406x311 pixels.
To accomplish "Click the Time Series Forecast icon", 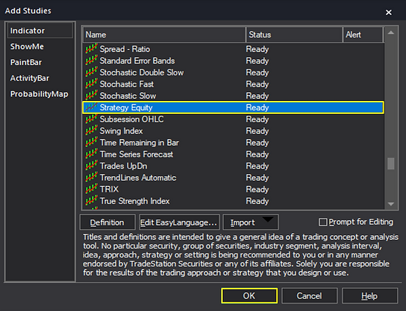I will (91, 154).
